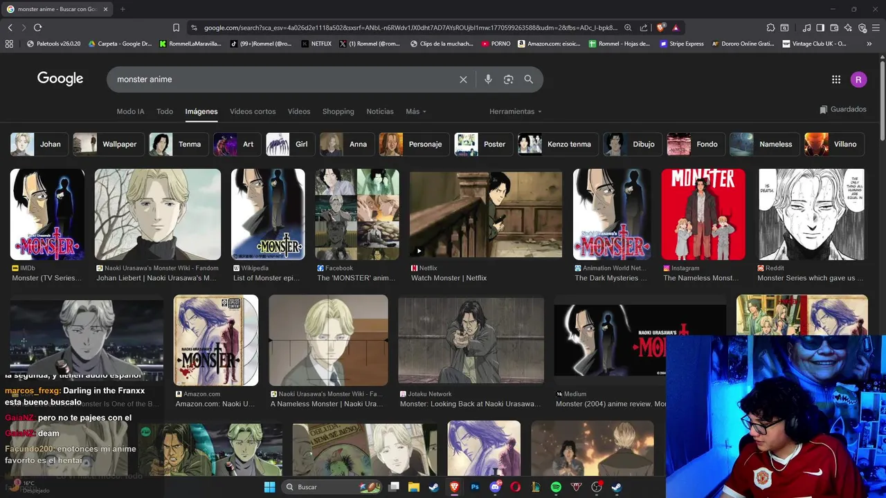The width and height of the screenshot is (886, 498).
Task: Filter images by Wallpaper chip
Action: click(x=109, y=145)
